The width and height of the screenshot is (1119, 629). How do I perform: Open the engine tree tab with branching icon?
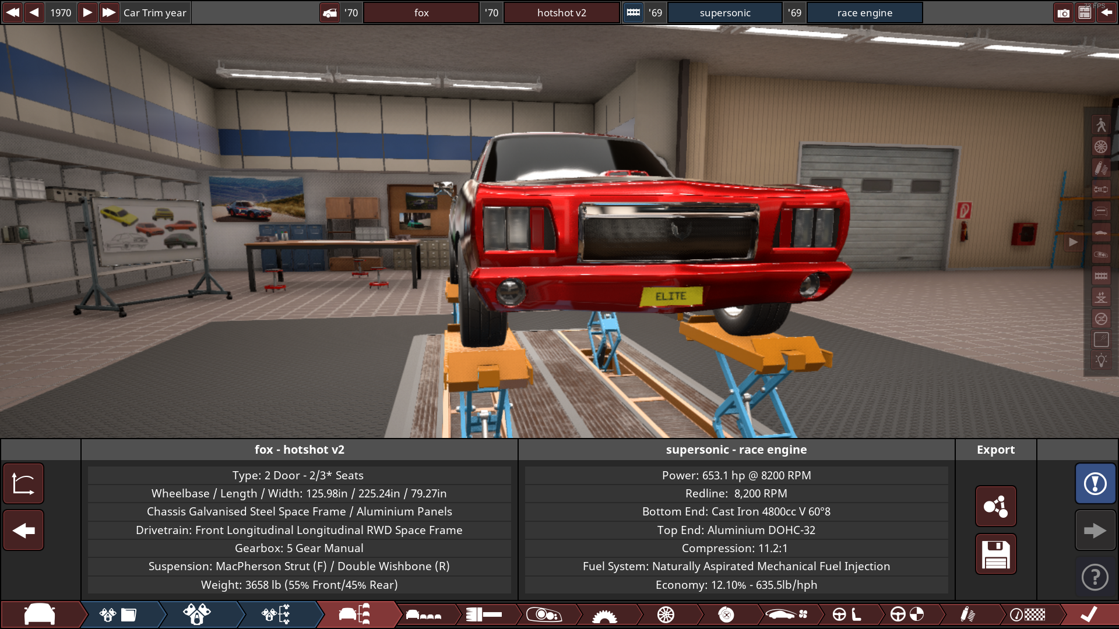276,614
